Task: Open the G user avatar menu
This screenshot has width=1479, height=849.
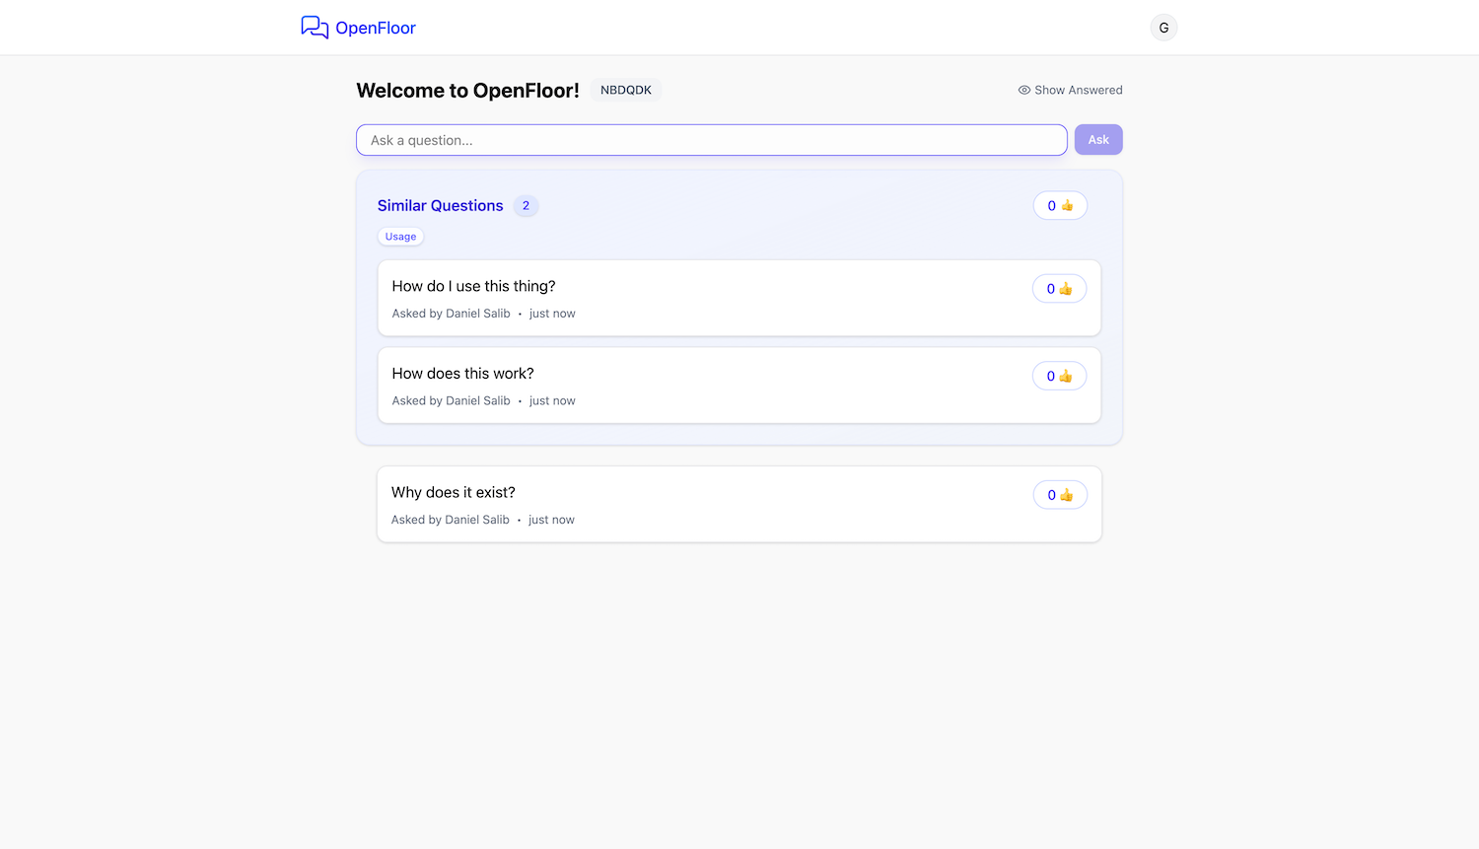Action: point(1163,28)
